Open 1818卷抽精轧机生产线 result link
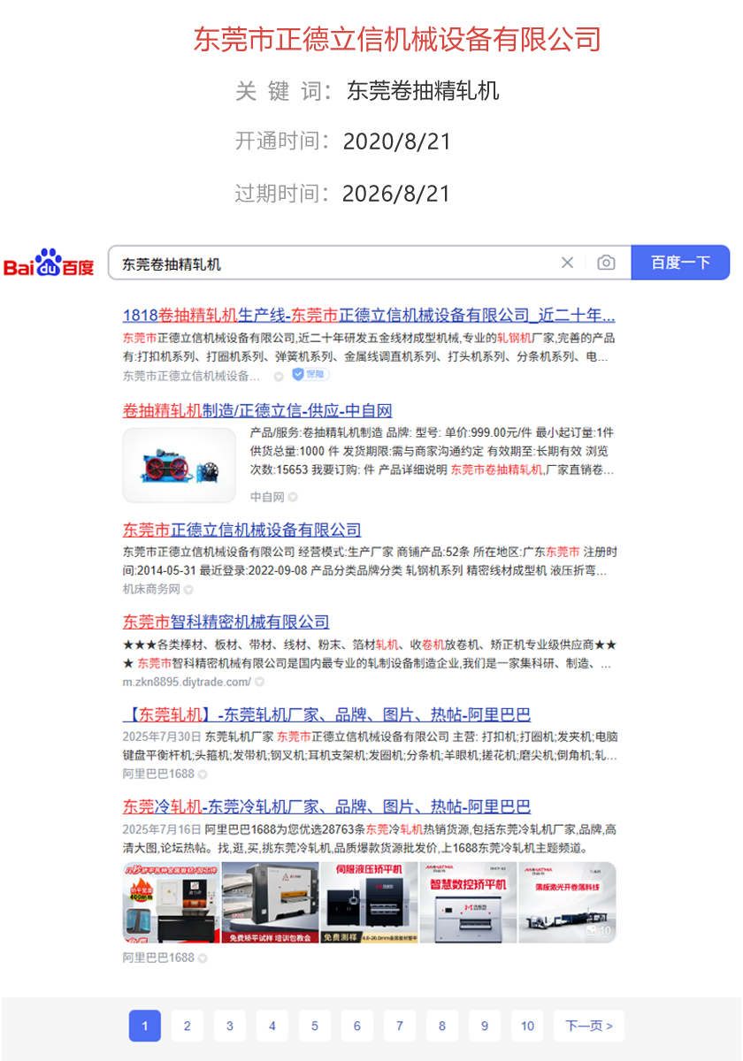This screenshot has width=743, height=1061. point(368,316)
